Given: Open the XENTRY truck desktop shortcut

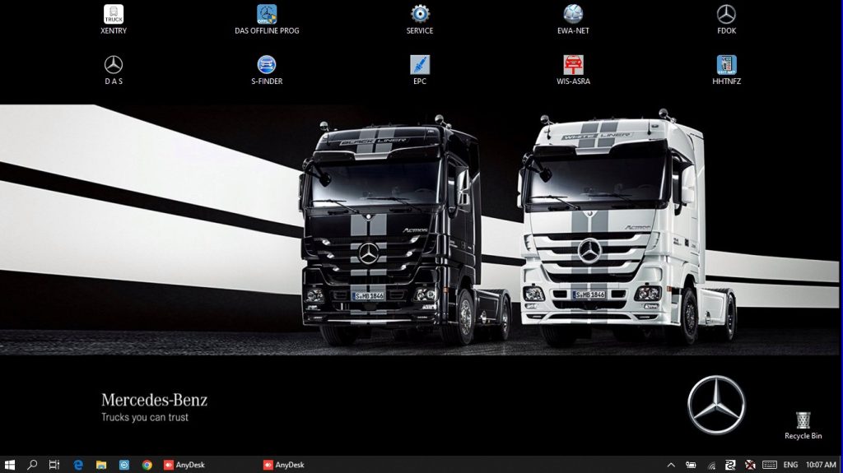Looking at the screenshot, I should (x=114, y=20).
